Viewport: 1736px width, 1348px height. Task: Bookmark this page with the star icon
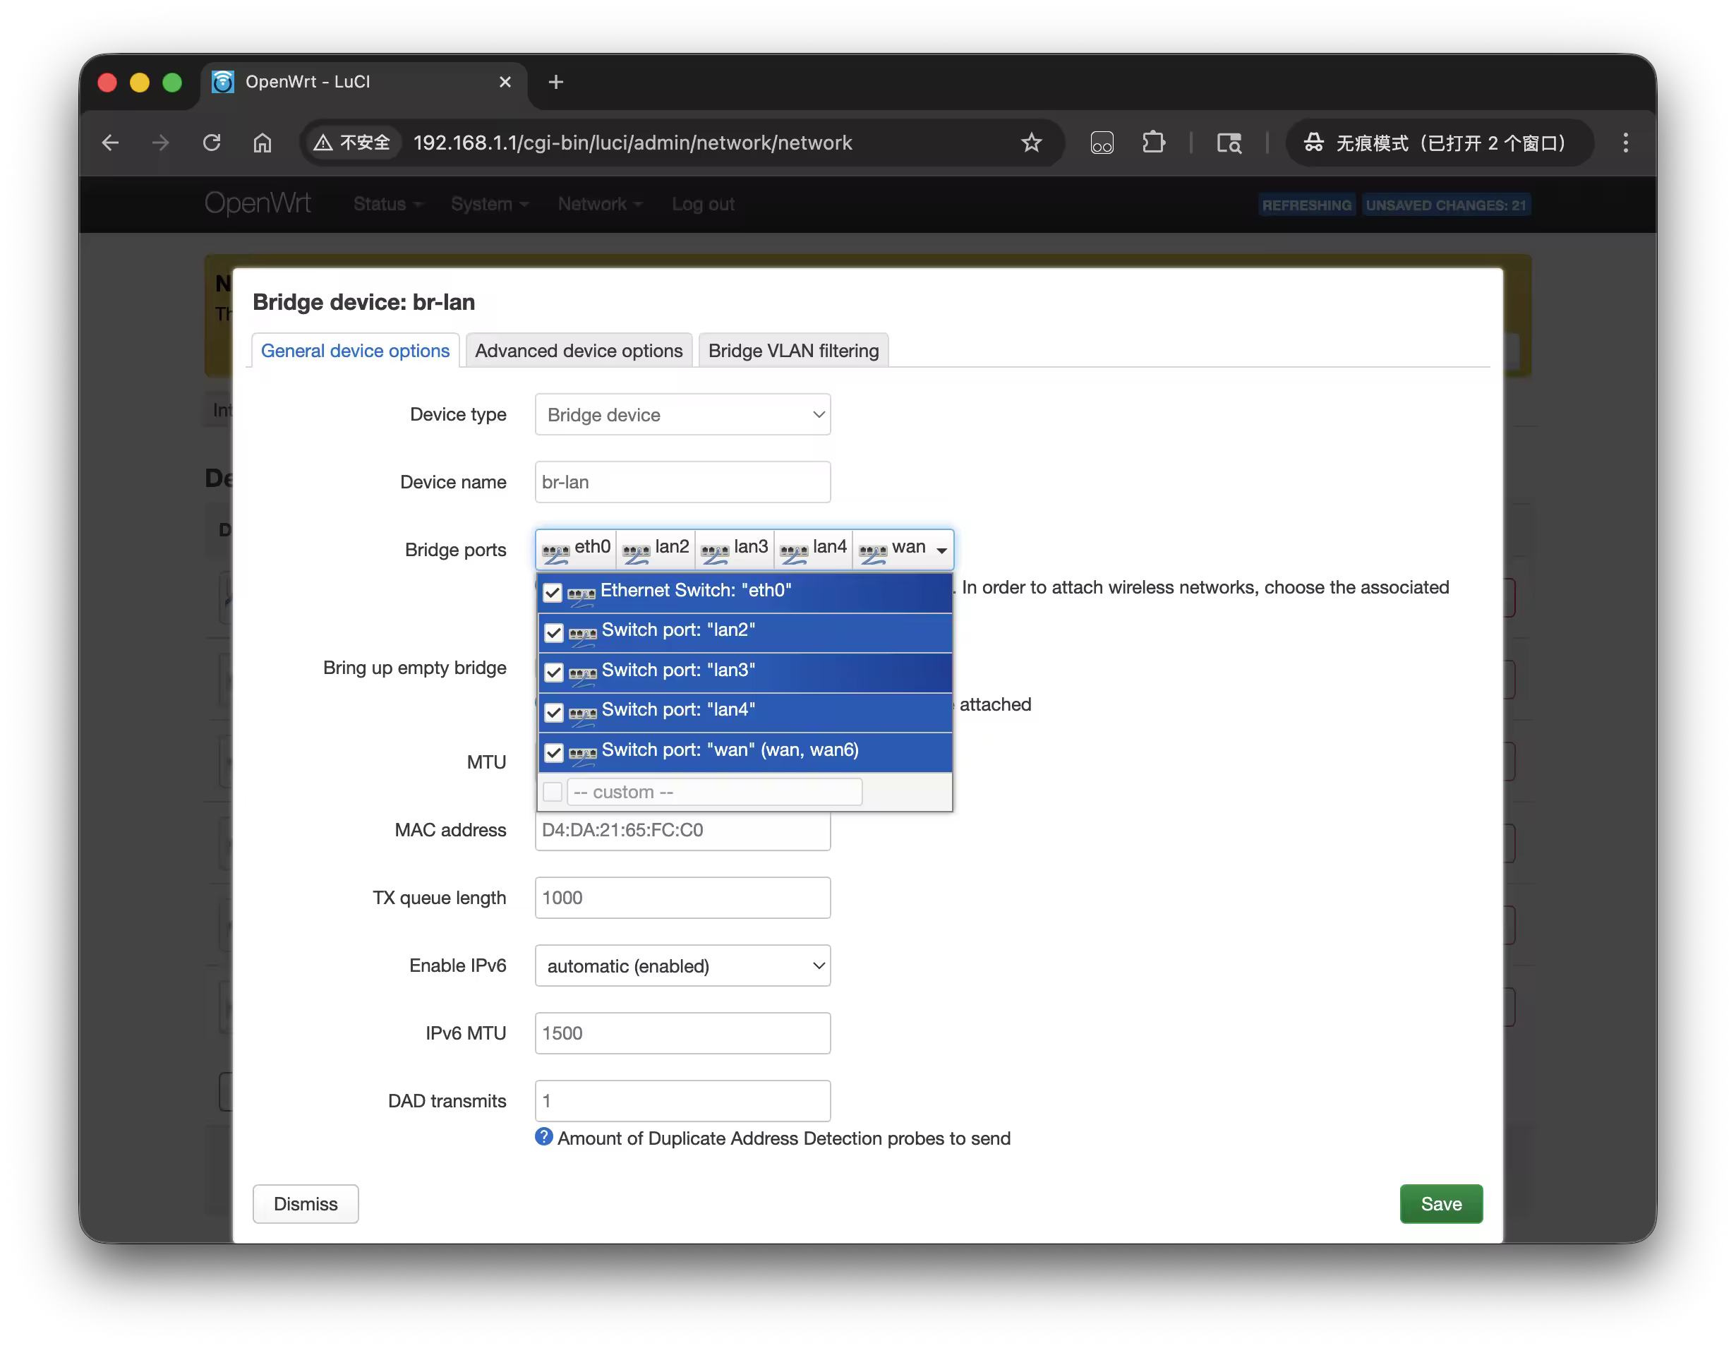point(1031,143)
